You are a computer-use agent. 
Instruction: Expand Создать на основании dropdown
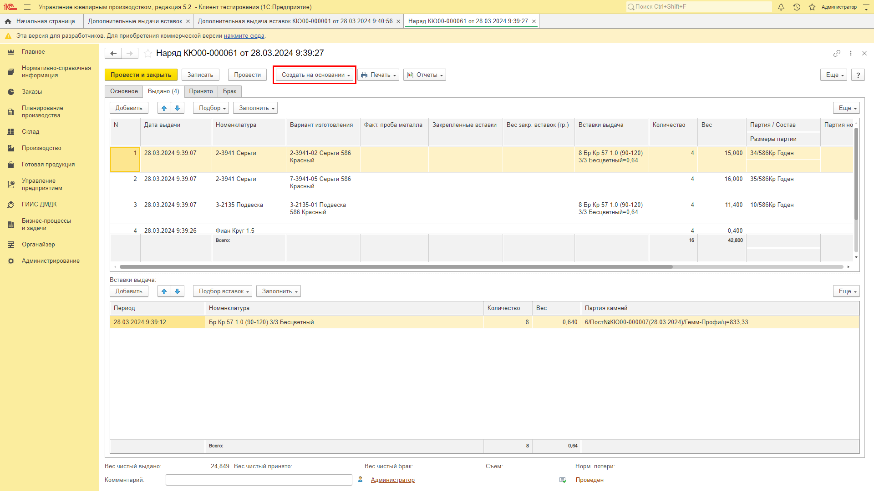click(x=315, y=75)
